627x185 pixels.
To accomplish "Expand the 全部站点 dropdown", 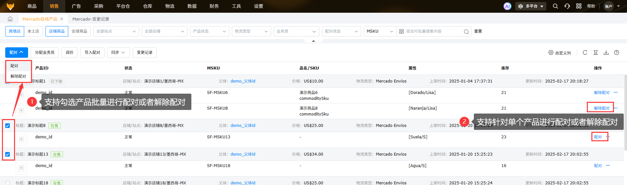I will click(116, 31).
